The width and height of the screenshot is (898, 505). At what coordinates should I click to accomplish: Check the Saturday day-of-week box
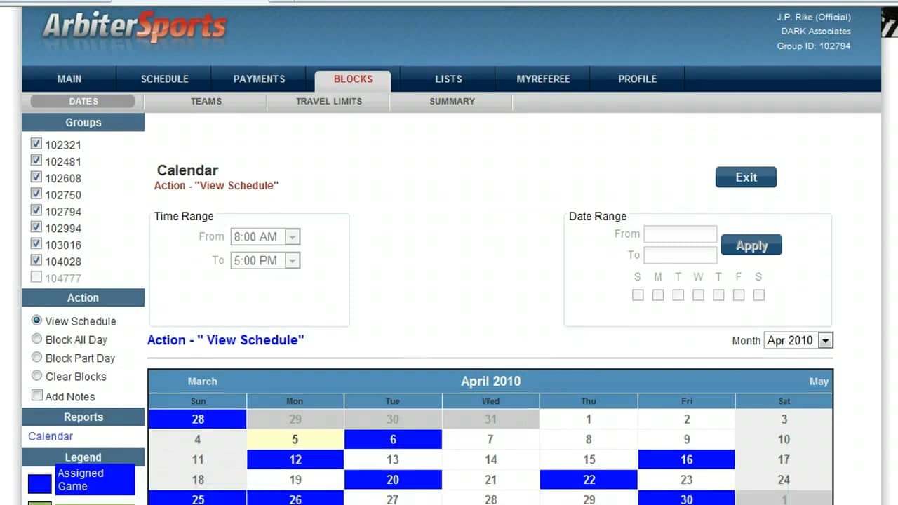click(758, 295)
